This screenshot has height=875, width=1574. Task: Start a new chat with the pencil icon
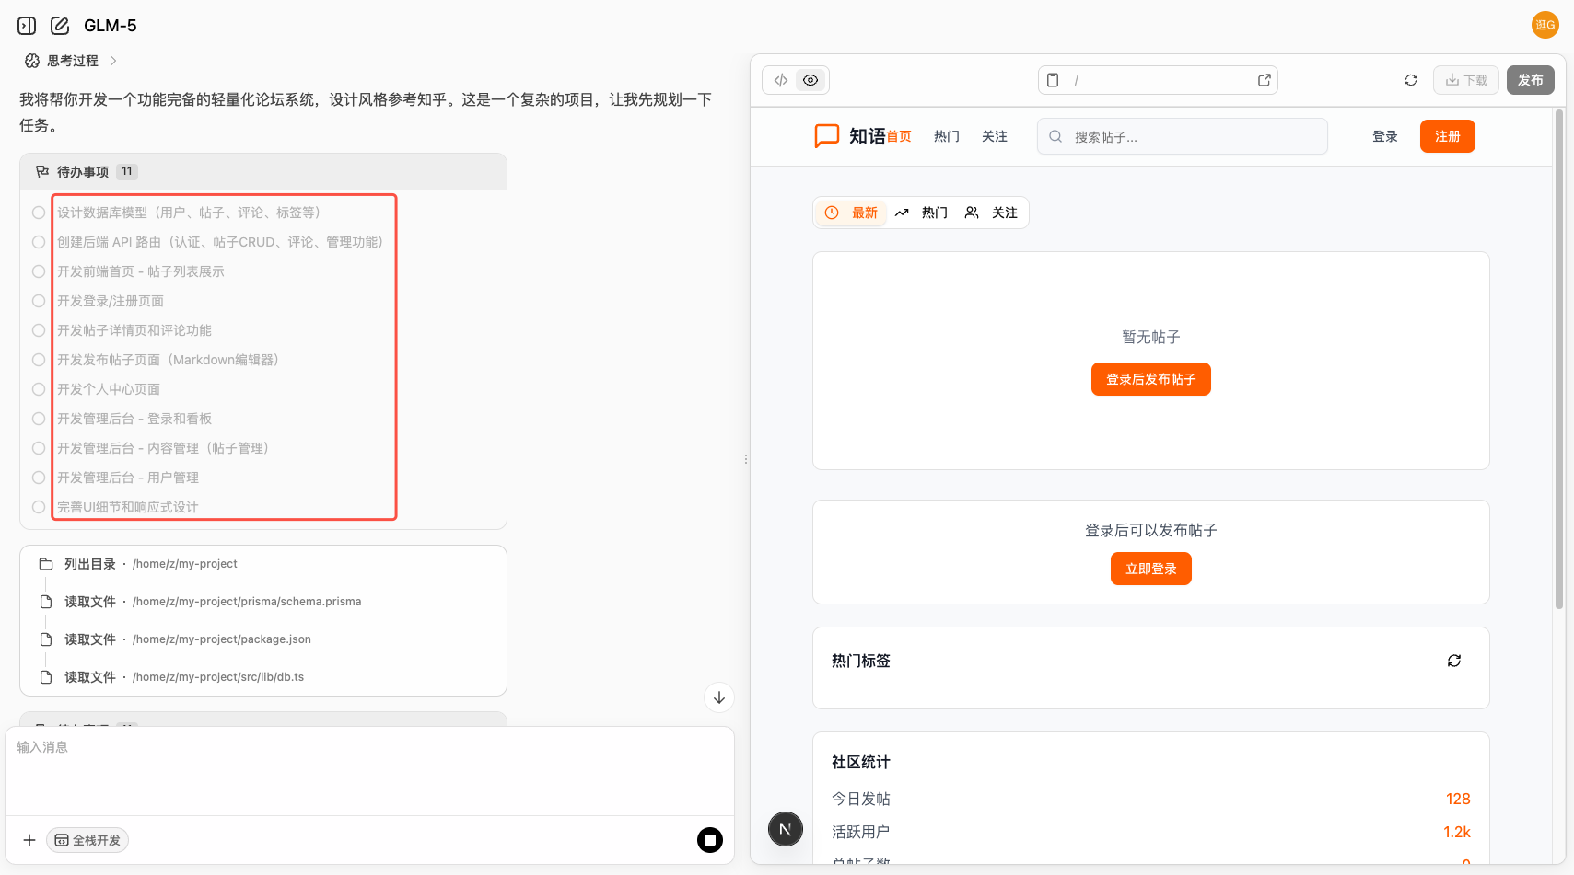pyautogui.click(x=60, y=25)
